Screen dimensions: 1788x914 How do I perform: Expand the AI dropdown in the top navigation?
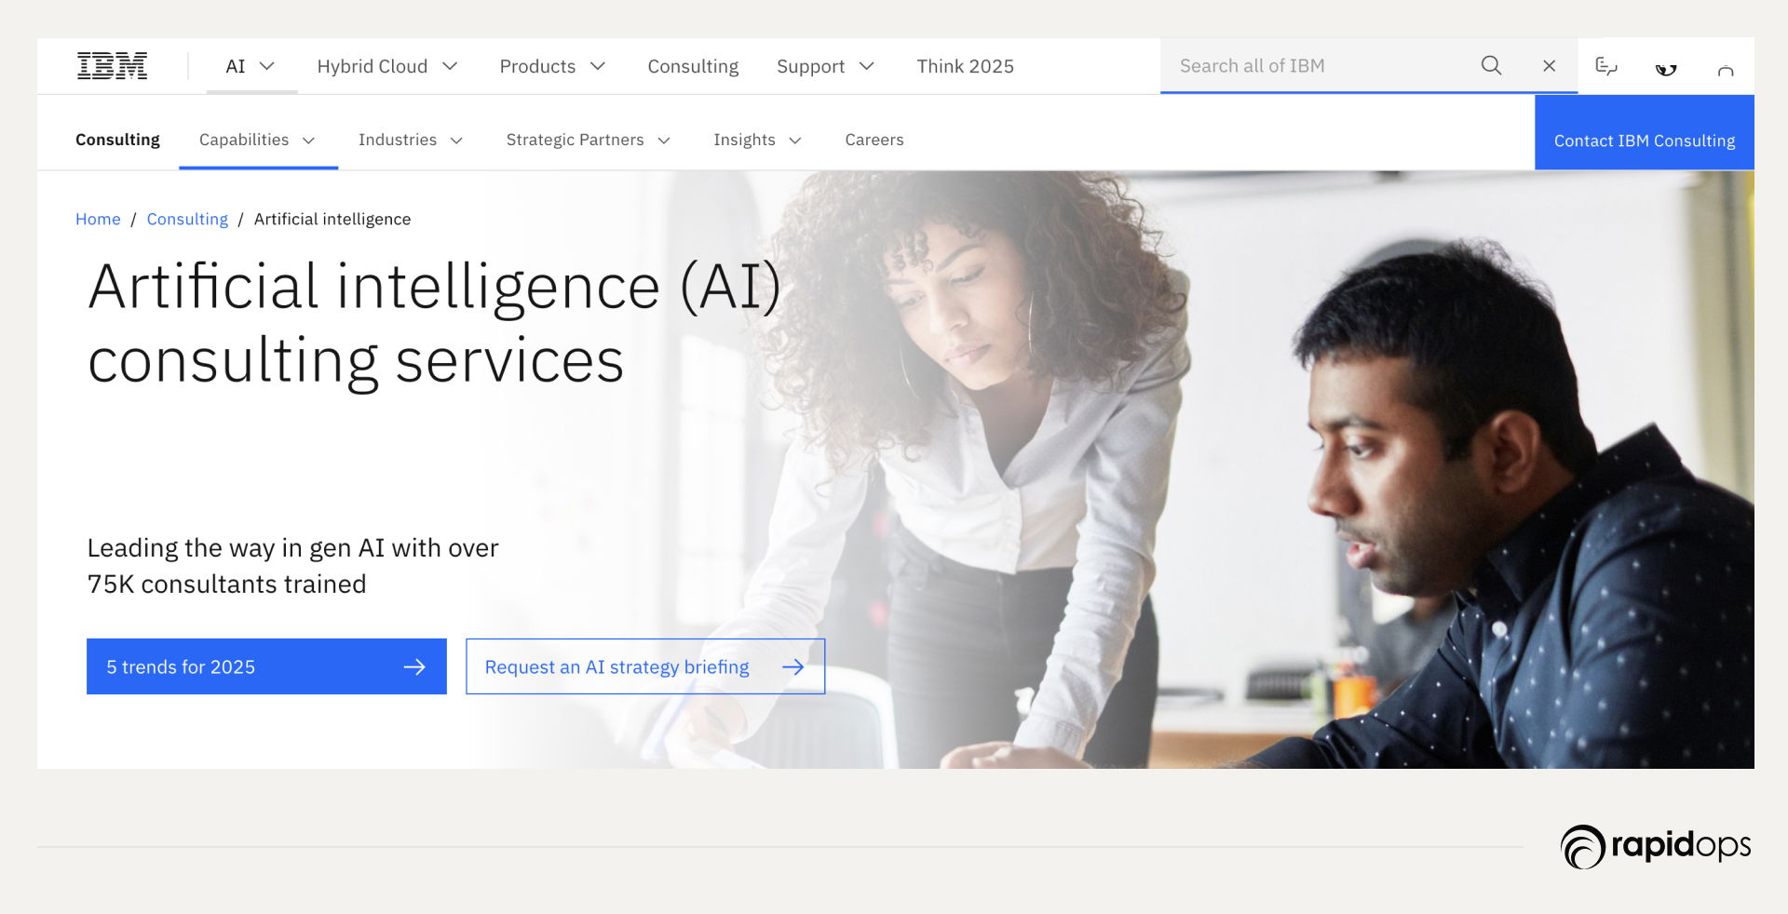[251, 66]
